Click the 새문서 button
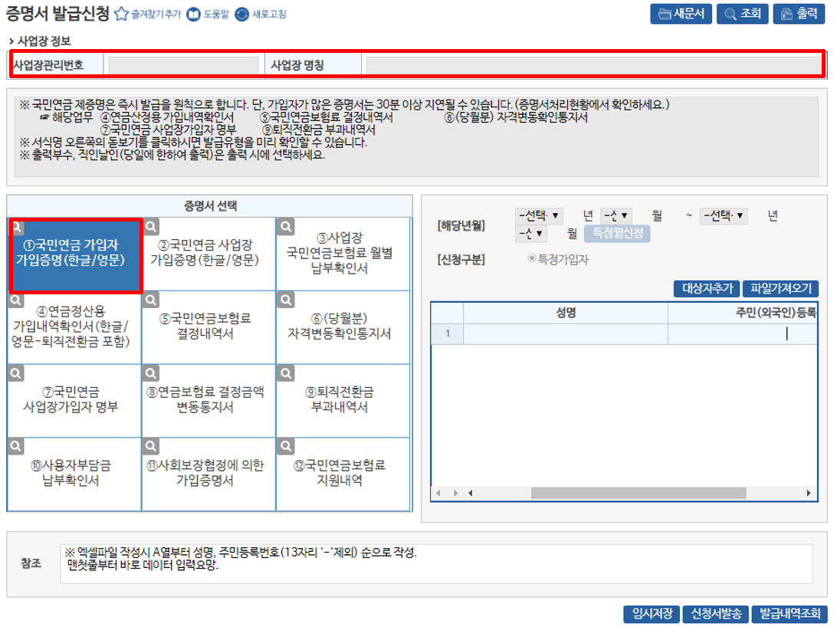Viewport: 834px width, 627px height. (x=681, y=14)
